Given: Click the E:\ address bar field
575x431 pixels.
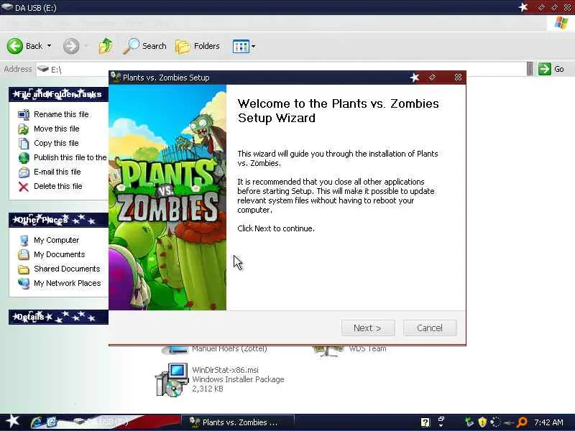Looking at the screenshot, I should click(x=280, y=69).
